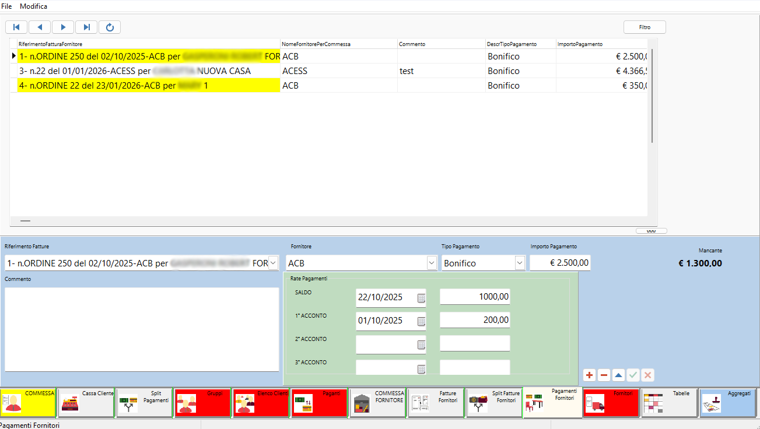Click the € 350 amount cell
This screenshot has height=429, width=760.
[x=602, y=86]
